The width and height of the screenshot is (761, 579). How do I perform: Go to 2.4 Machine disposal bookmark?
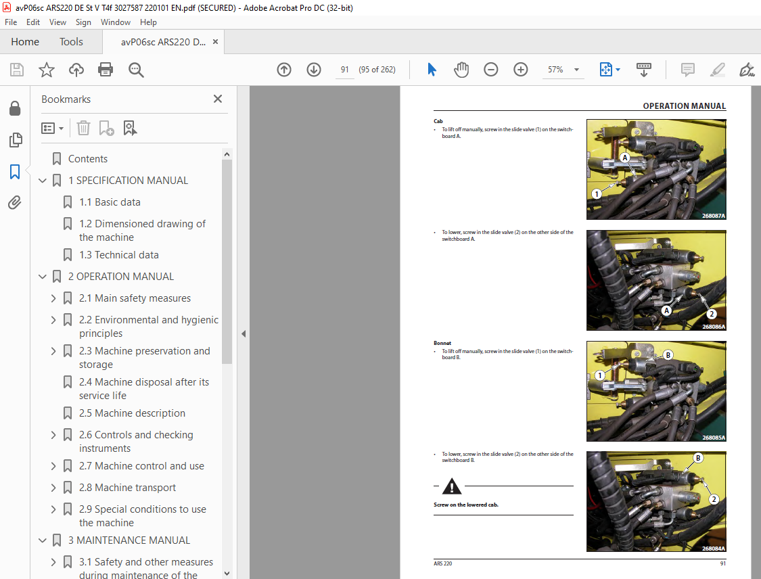(144, 389)
